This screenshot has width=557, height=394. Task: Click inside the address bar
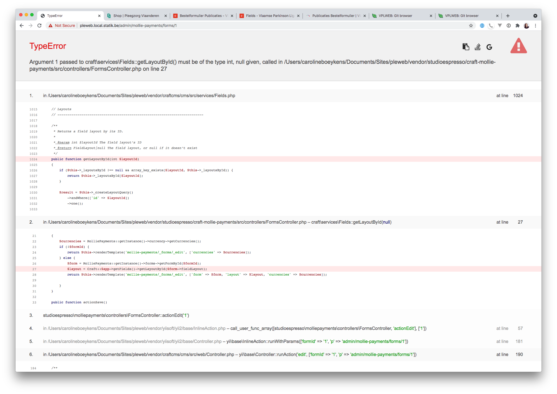(167, 25)
